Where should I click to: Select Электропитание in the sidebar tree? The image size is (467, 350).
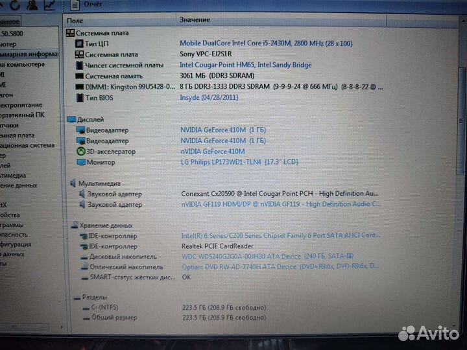tap(21, 105)
